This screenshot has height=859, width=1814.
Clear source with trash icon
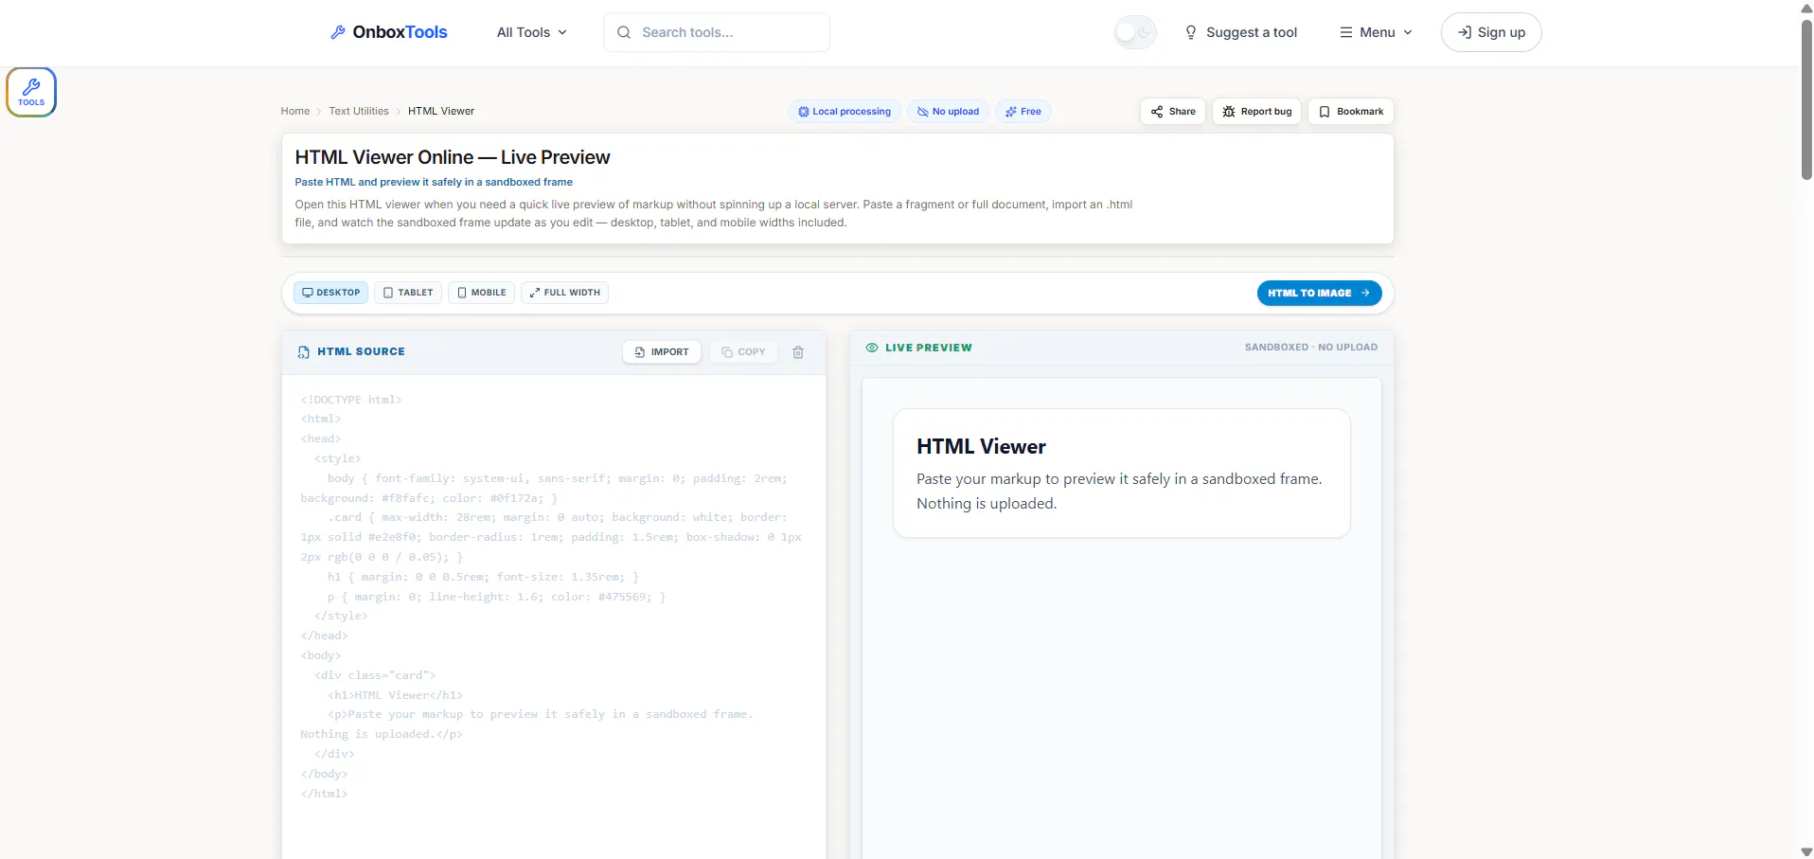click(x=798, y=352)
